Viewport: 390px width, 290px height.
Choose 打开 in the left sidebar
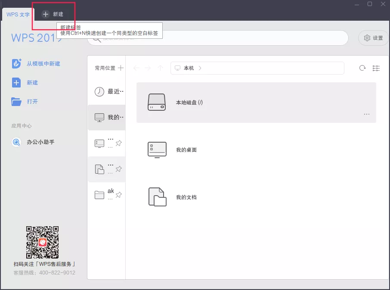(32, 102)
